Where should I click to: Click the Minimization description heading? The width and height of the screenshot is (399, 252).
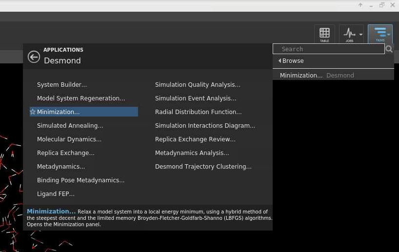coord(51,212)
